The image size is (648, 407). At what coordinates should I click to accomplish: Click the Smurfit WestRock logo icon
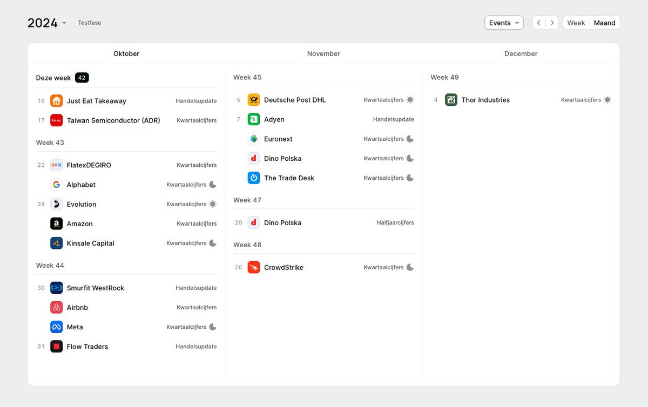point(57,288)
